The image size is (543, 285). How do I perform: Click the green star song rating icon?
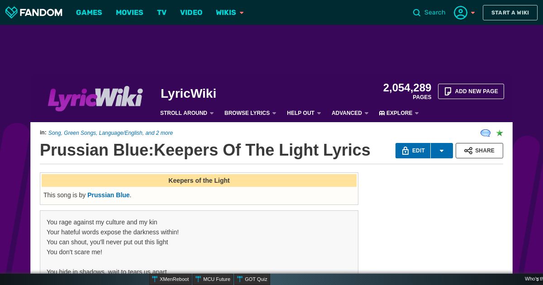(500, 133)
